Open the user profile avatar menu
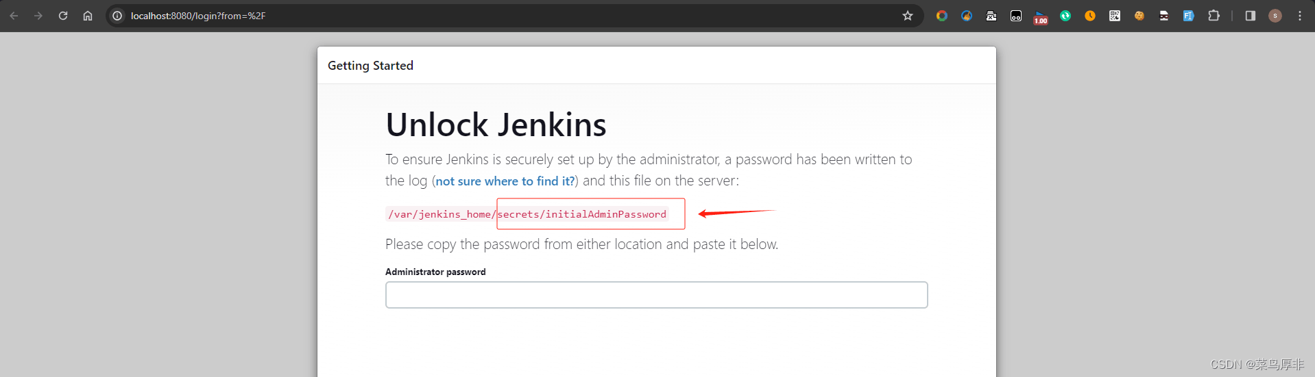This screenshot has width=1315, height=377. click(1275, 16)
